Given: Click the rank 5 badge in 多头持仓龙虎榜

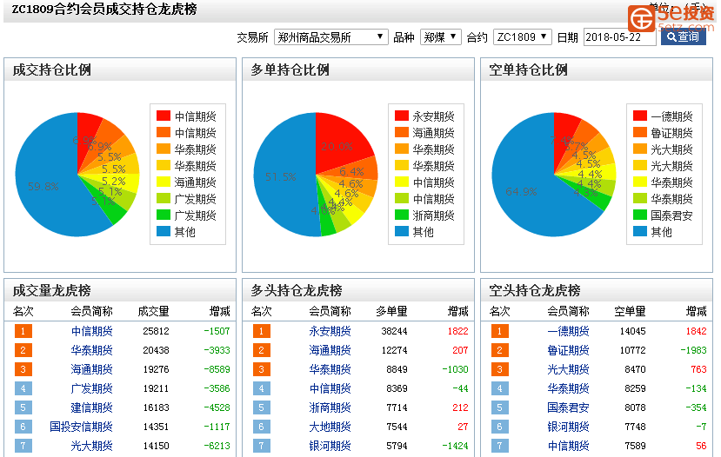Looking at the screenshot, I should click(x=261, y=407).
